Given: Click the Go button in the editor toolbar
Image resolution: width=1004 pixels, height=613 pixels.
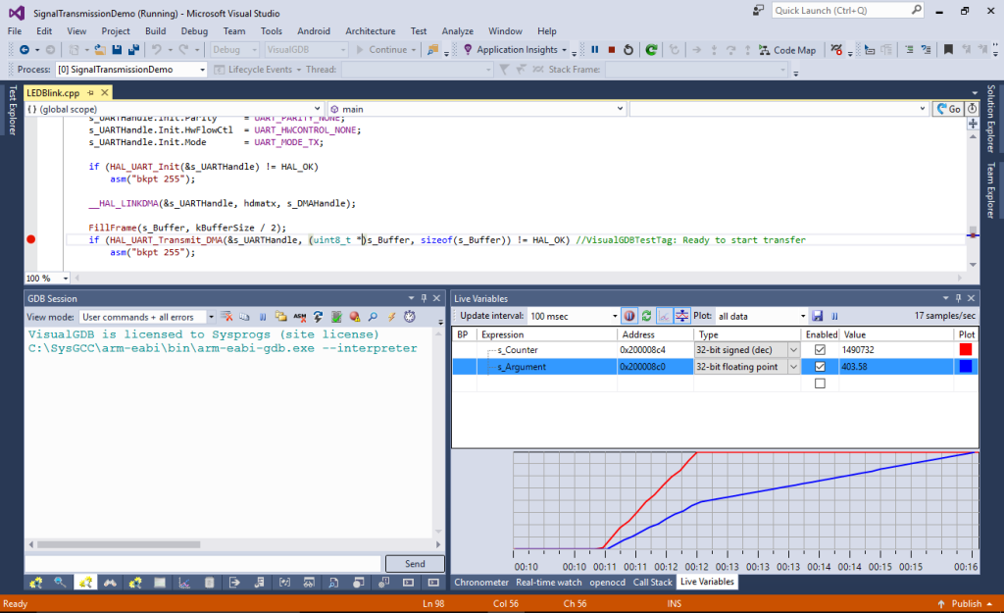Looking at the screenshot, I should pyautogui.click(x=948, y=109).
